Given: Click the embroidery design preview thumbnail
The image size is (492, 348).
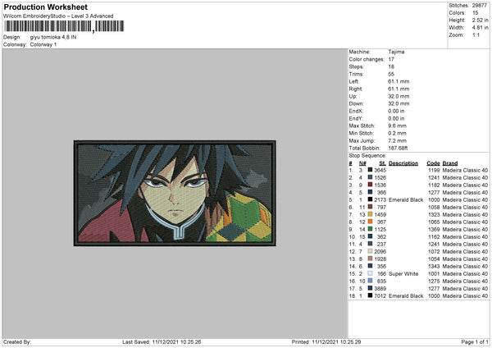Looking at the screenshot, I should coord(175,193).
